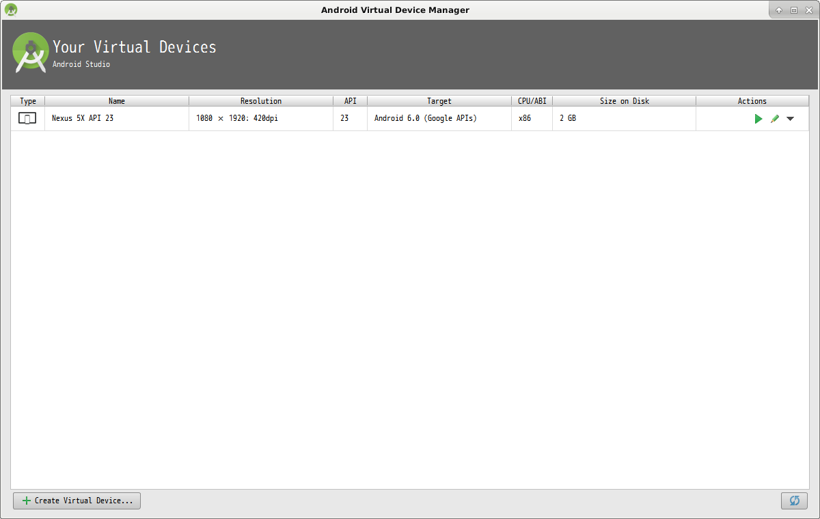
Task: Open window menu via title bar Android icon
Action: tap(11, 10)
